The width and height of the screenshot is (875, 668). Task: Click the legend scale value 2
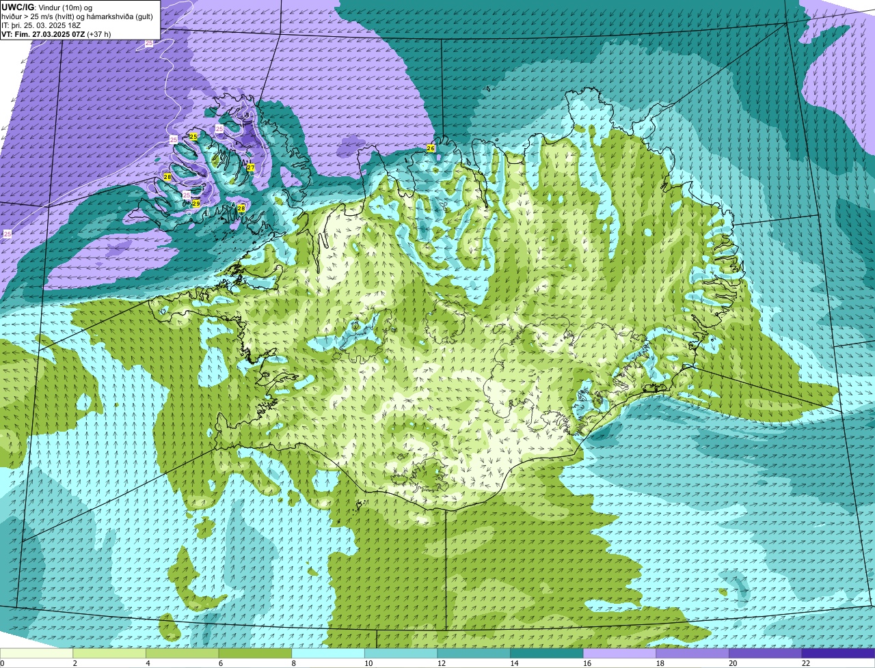pyautogui.click(x=75, y=663)
